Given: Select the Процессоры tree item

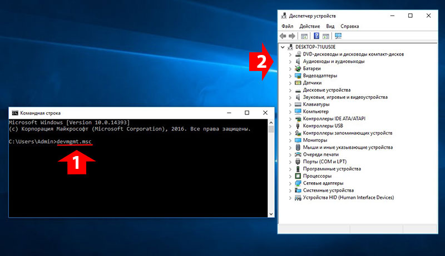Looking at the screenshot, I should pos(318,175).
